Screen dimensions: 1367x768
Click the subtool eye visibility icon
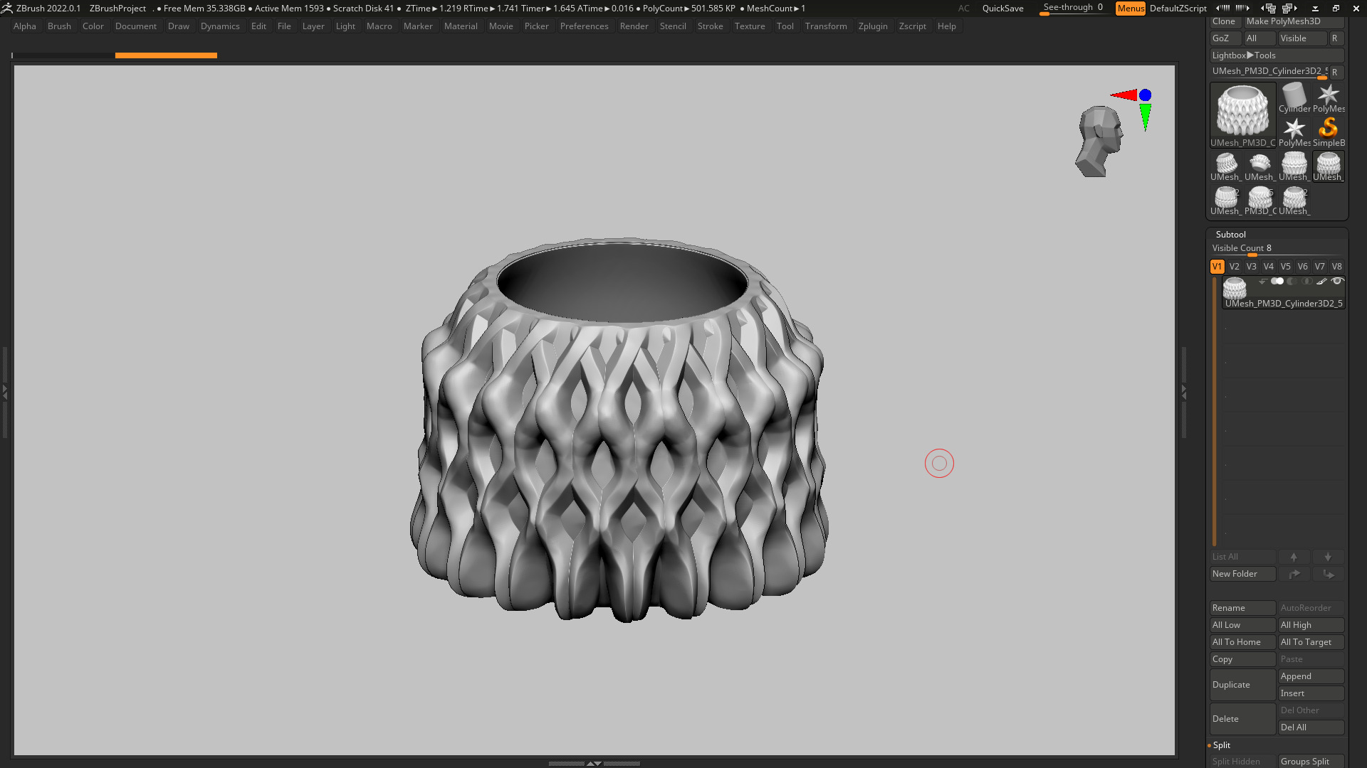(1337, 282)
